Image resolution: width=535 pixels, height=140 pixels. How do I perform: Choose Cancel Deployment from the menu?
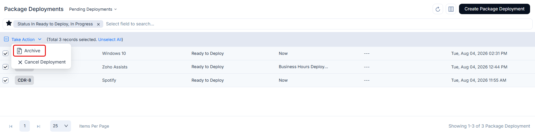41,62
